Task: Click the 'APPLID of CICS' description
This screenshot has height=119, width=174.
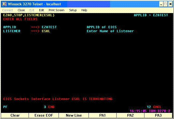Action: 102,27
